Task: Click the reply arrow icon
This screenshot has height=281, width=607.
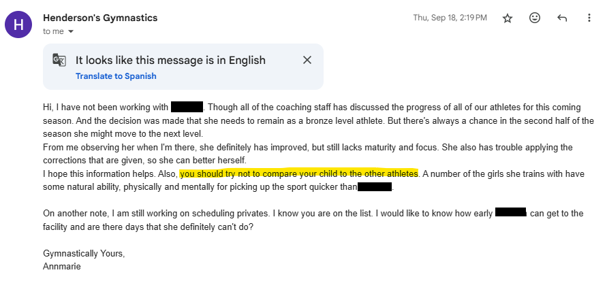Action: (x=562, y=18)
